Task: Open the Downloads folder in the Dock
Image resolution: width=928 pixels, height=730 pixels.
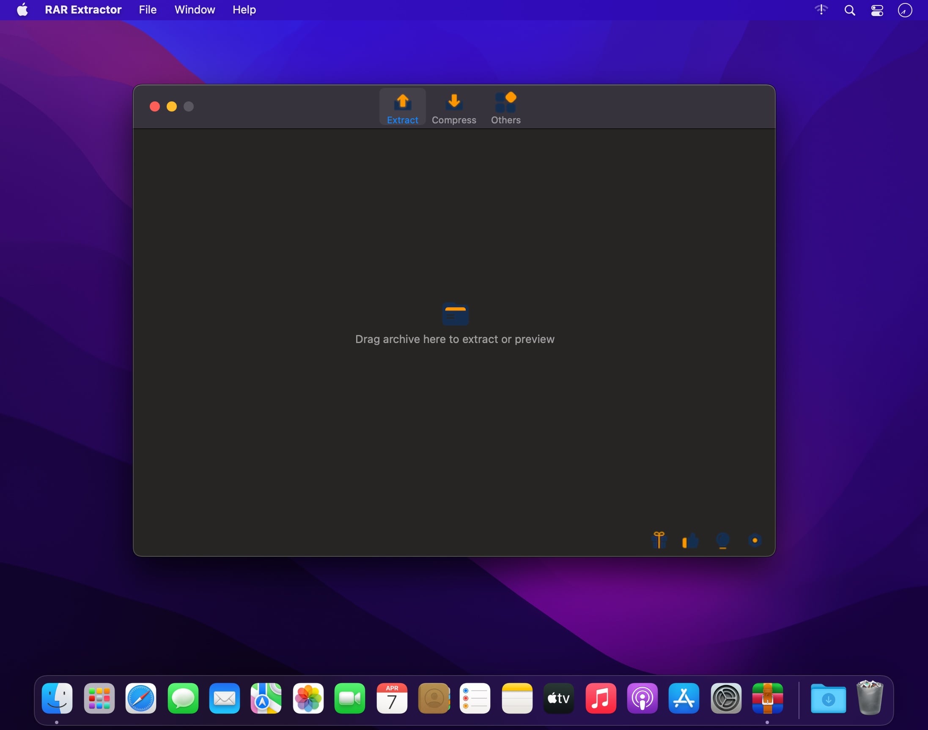Action: [x=828, y=698]
